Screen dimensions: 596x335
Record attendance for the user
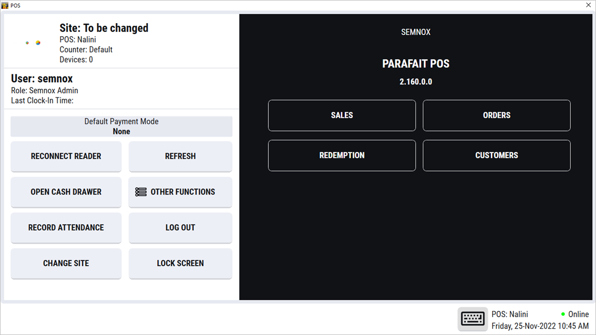click(x=66, y=228)
